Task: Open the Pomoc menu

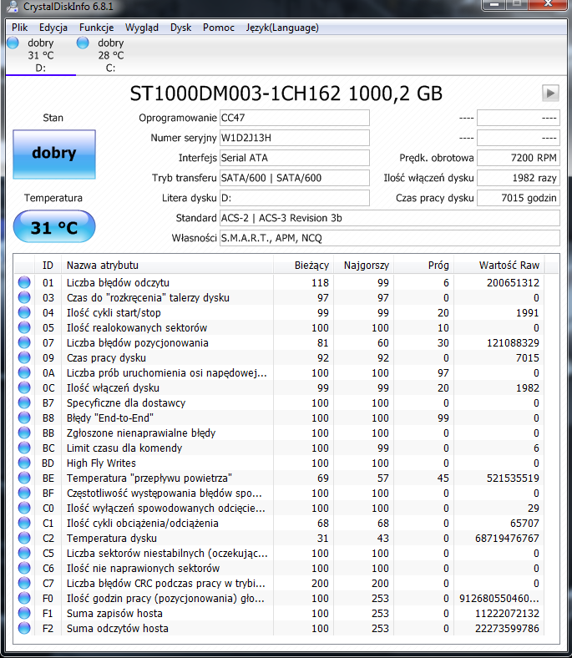Action: pyautogui.click(x=219, y=28)
